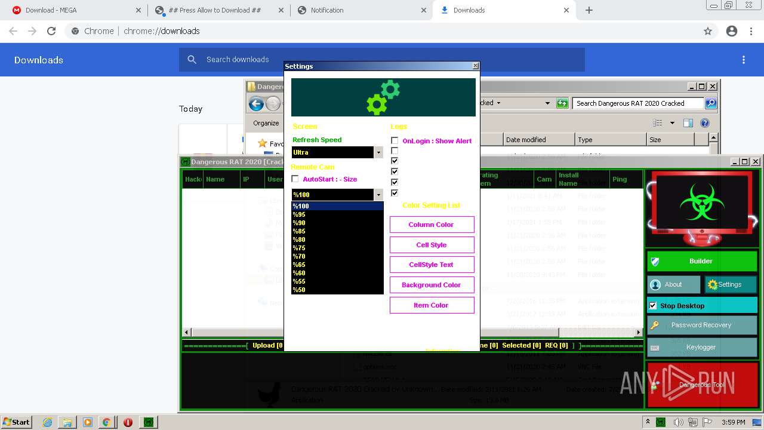Uncheck the Stop Desktop checkbox
The image size is (764, 430).
coord(653,306)
